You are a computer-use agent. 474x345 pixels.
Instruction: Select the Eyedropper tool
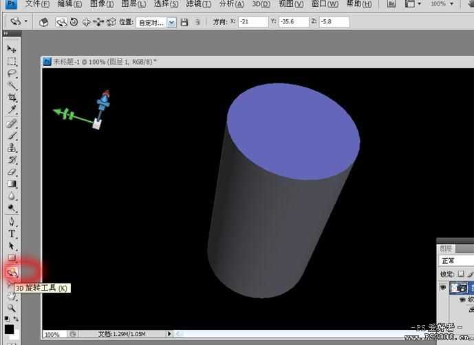tap(12, 110)
